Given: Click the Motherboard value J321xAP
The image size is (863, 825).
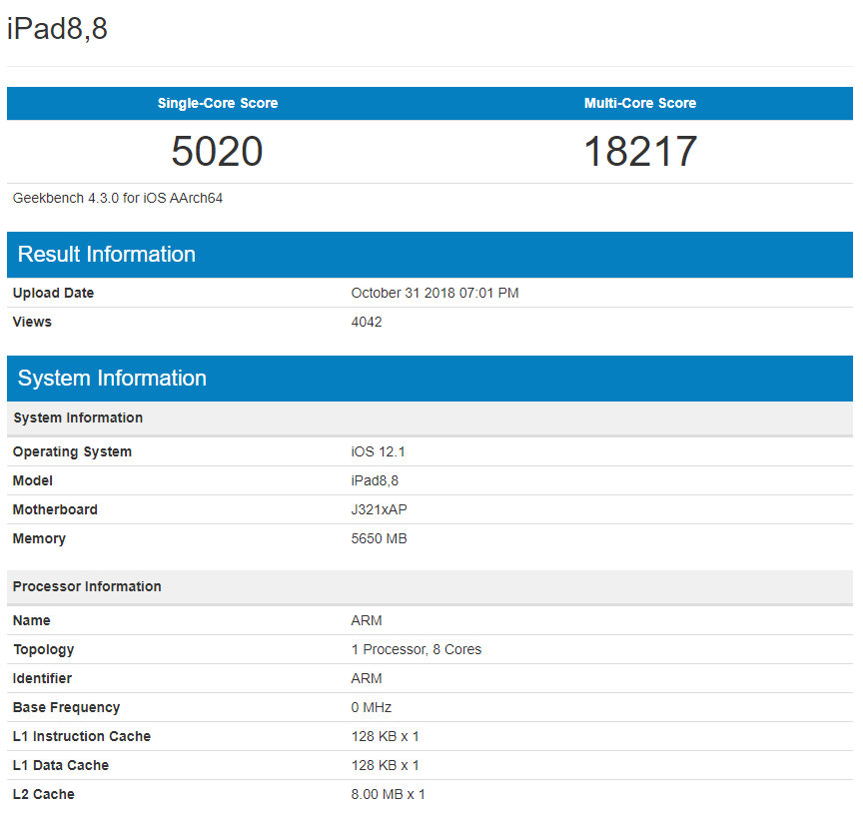Looking at the screenshot, I should 380,509.
